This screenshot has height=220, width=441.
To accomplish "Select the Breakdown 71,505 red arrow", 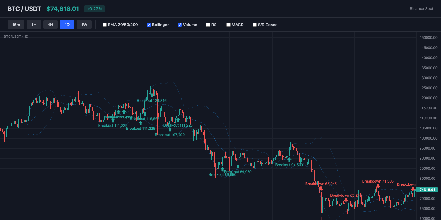I will click(x=378, y=186).
